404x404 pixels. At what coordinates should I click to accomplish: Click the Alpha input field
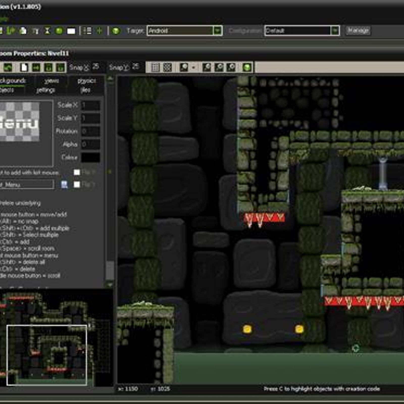90,144
